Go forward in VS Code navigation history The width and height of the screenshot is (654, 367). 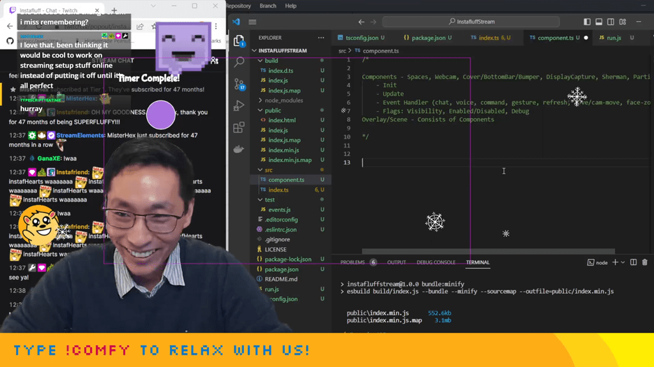point(373,22)
